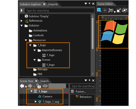Expand the 1_logo_1_svg node in Scene Tree
Viewport: 136px width, 109px height.
click(x=35, y=101)
